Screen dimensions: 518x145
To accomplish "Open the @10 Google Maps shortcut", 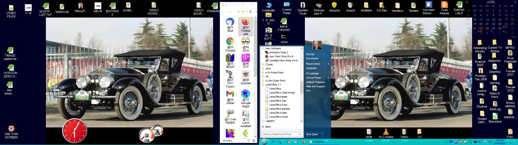I will 245,99.
